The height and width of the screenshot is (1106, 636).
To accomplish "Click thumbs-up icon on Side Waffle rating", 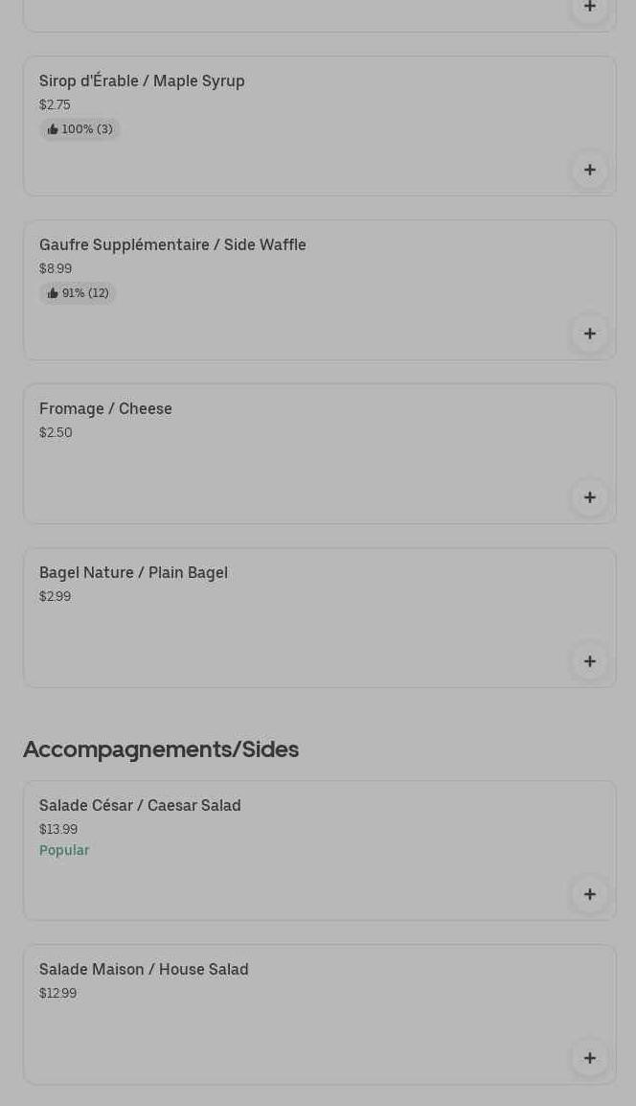I will click(x=53, y=293).
